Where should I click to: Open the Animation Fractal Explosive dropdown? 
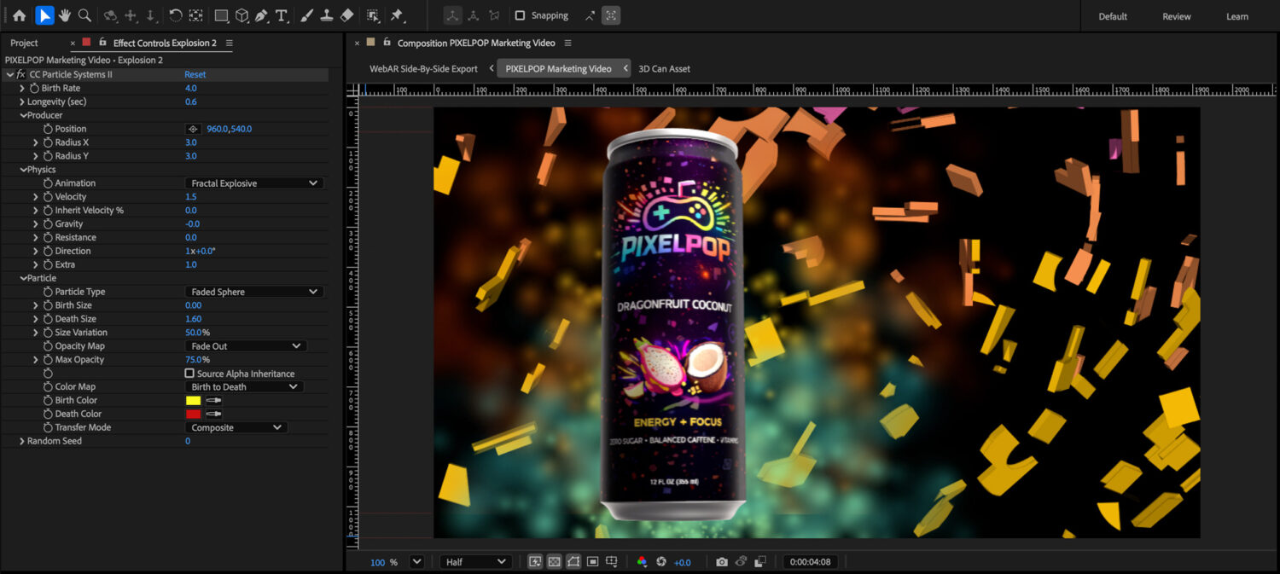254,183
